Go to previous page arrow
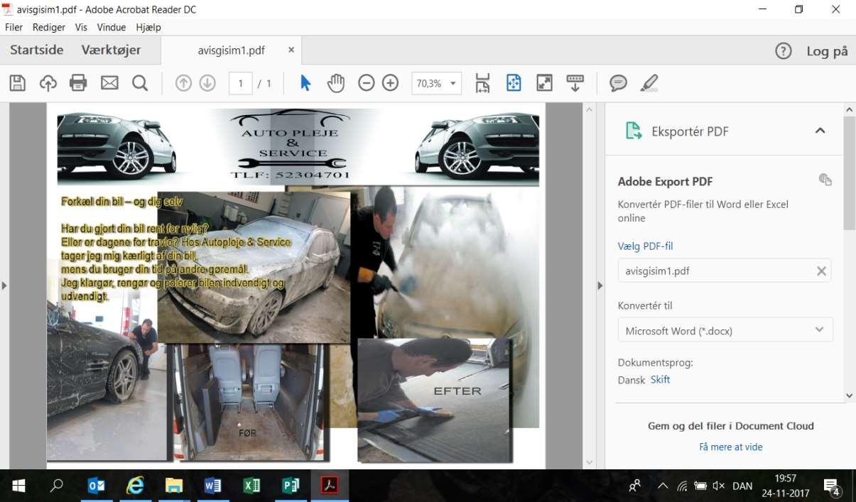The image size is (856, 502). tap(183, 83)
